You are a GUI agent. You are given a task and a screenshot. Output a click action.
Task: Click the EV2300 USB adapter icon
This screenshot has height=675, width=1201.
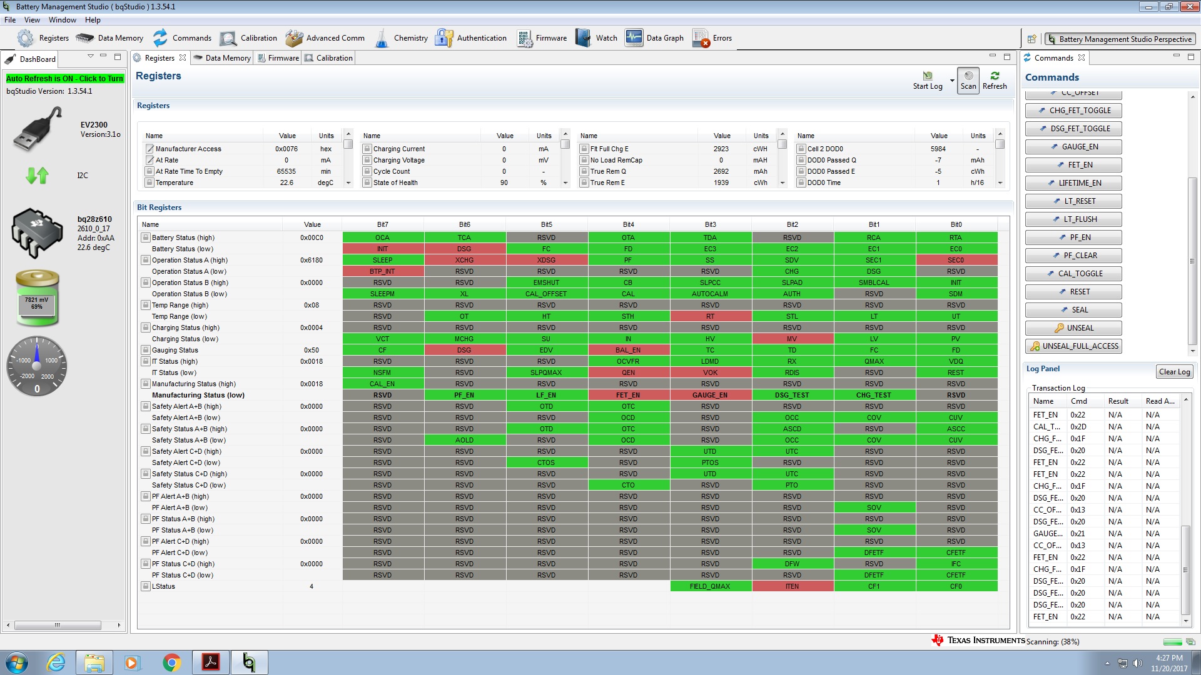(38, 129)
